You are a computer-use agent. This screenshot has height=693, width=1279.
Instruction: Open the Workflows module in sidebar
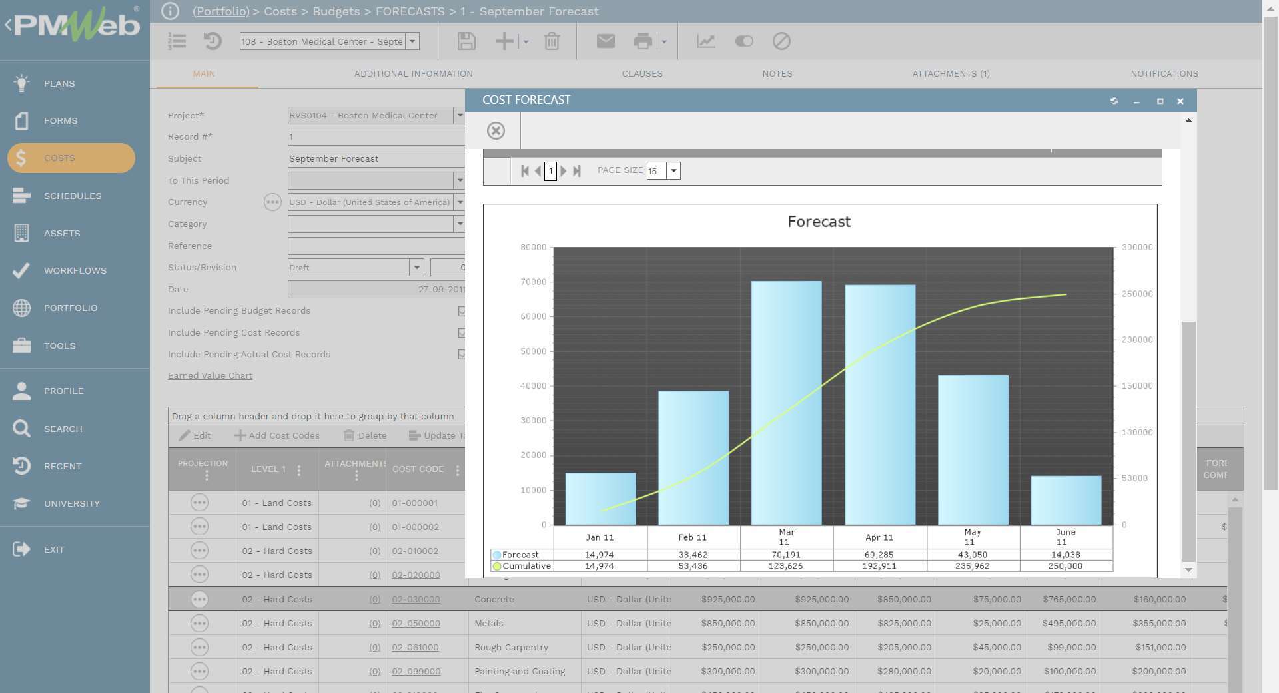pyautogui.click(x=75, y=270)
